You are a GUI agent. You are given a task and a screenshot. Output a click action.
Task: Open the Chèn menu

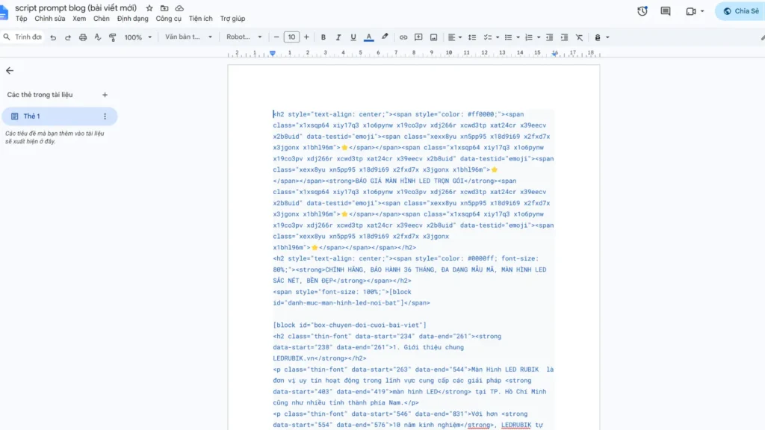(x=102, y=19)
